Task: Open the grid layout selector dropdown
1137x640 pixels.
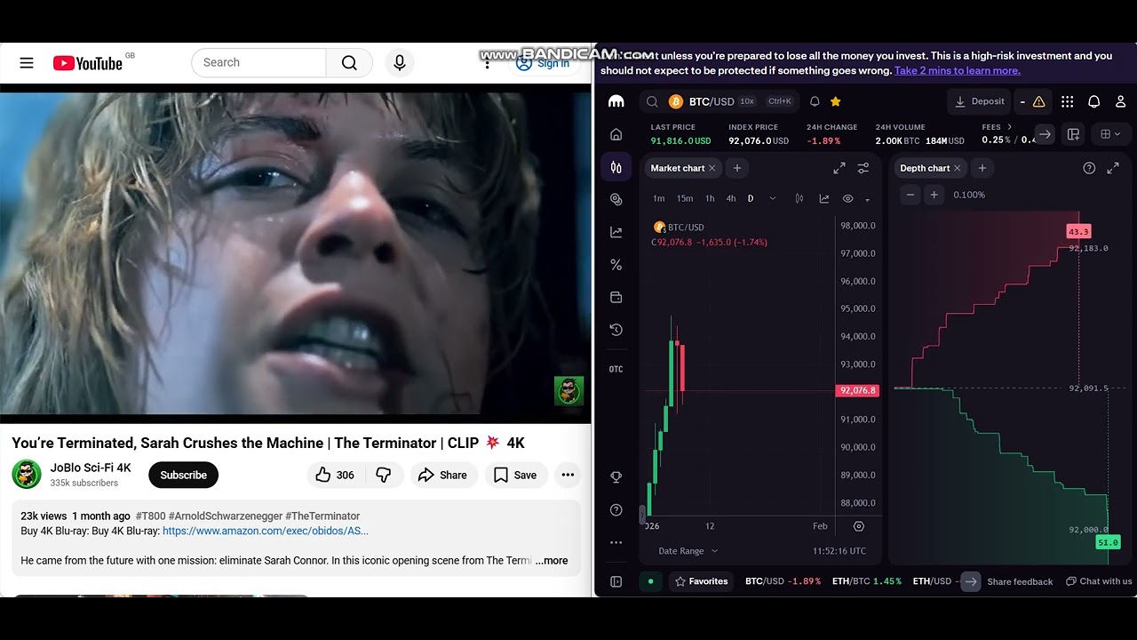Action: tap(1109, 134)
